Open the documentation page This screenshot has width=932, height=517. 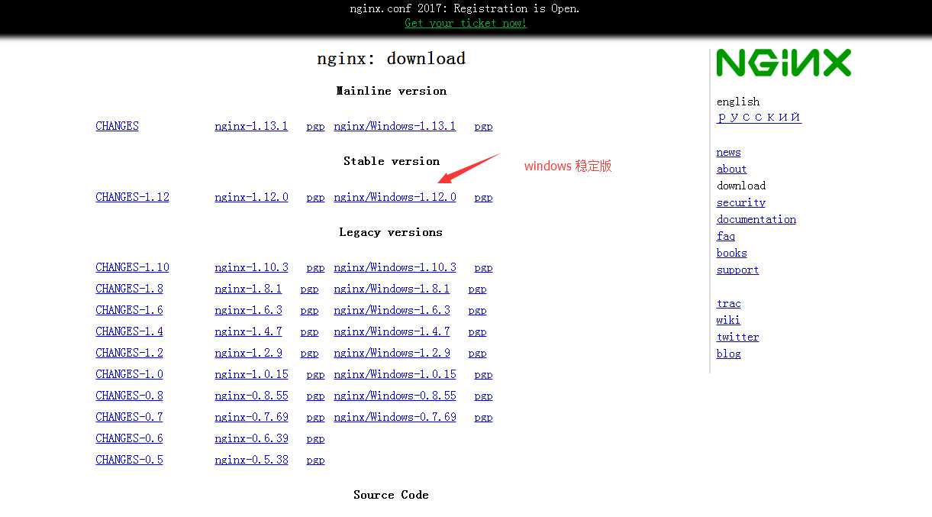tap(756, 219)
